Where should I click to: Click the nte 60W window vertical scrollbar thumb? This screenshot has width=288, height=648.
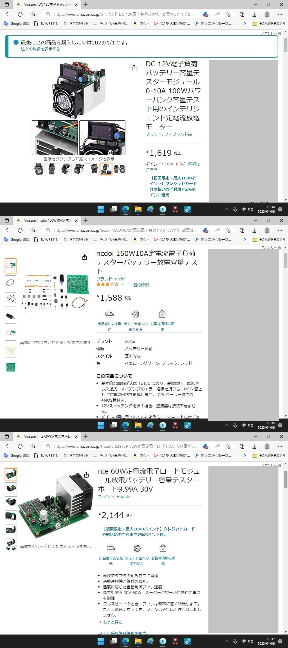(x=285, y=479)
